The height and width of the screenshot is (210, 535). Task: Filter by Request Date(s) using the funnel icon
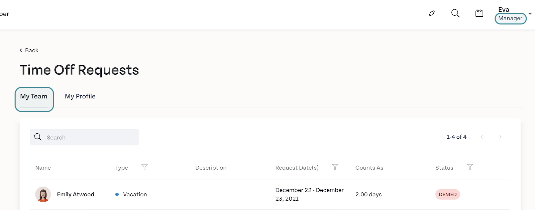(x=335, y=167)
